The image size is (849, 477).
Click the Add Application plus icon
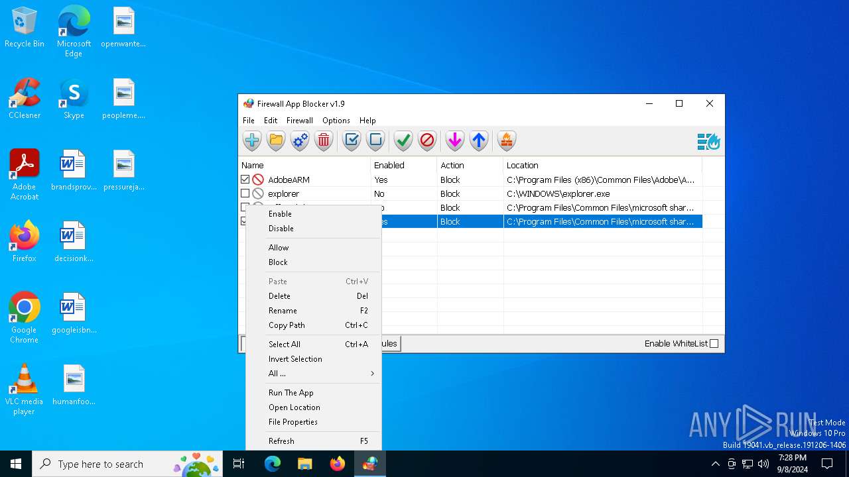pyautogui.click(x=252, y=140)
